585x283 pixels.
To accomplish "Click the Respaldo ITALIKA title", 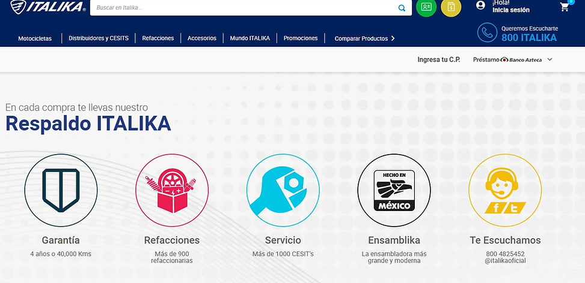I will coord(88,124).
